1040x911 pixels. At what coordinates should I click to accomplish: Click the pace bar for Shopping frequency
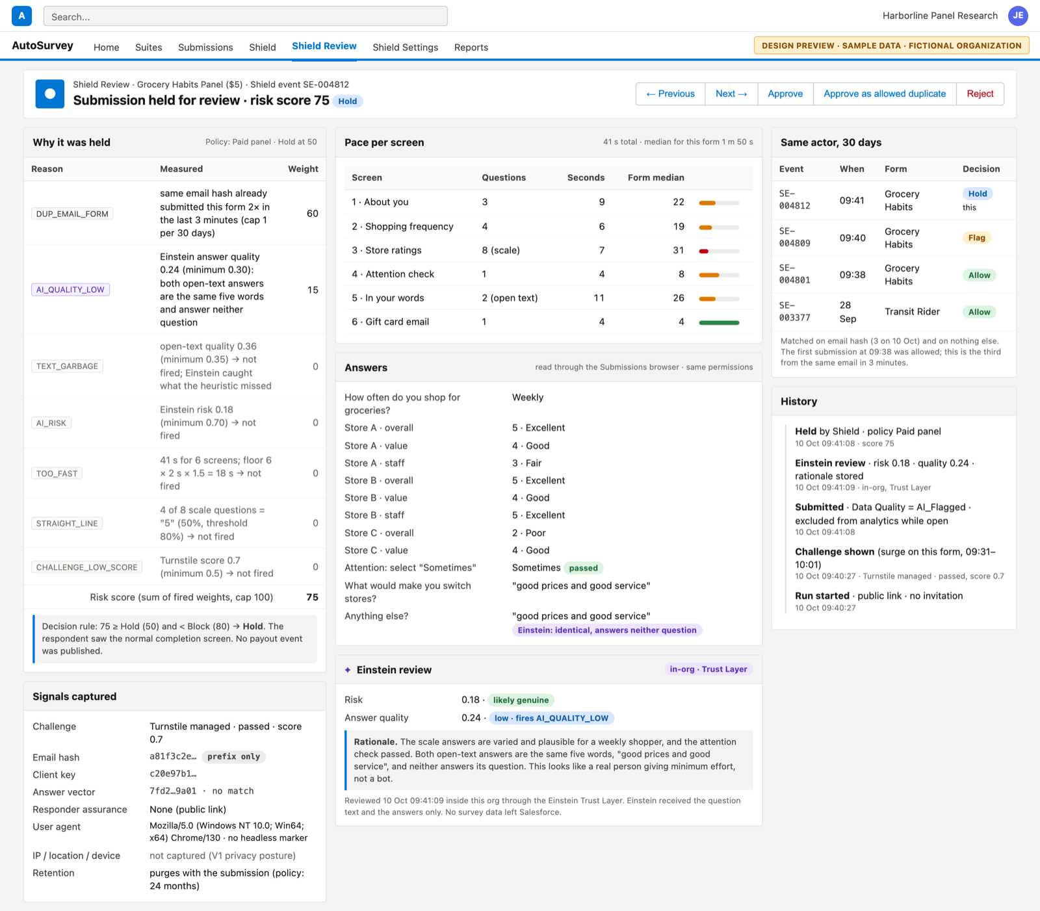coord(719,227)
